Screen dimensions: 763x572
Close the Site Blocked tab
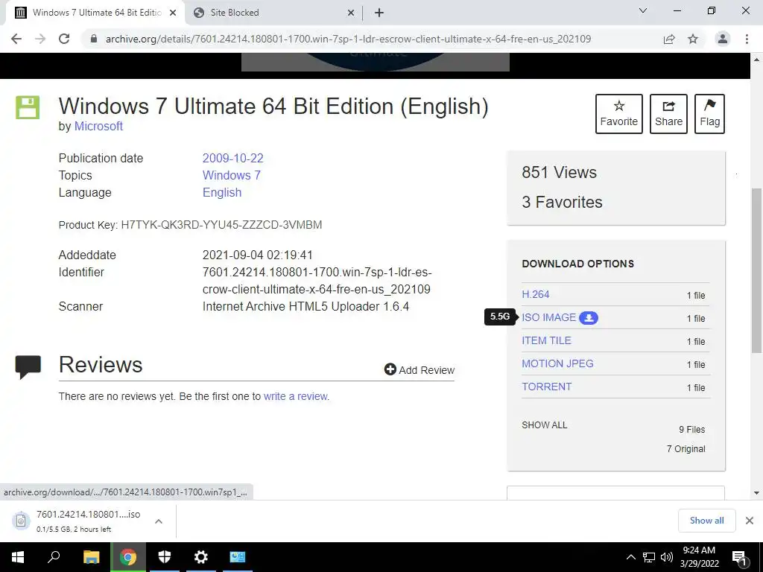(351, 13)
